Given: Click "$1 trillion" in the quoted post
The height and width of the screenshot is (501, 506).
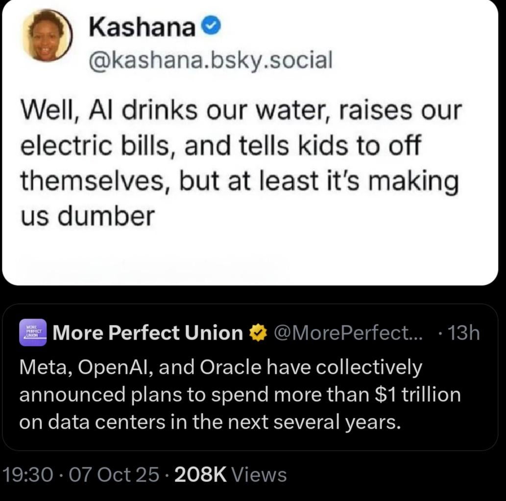Looking at the screenshot, I should point(417,394).
